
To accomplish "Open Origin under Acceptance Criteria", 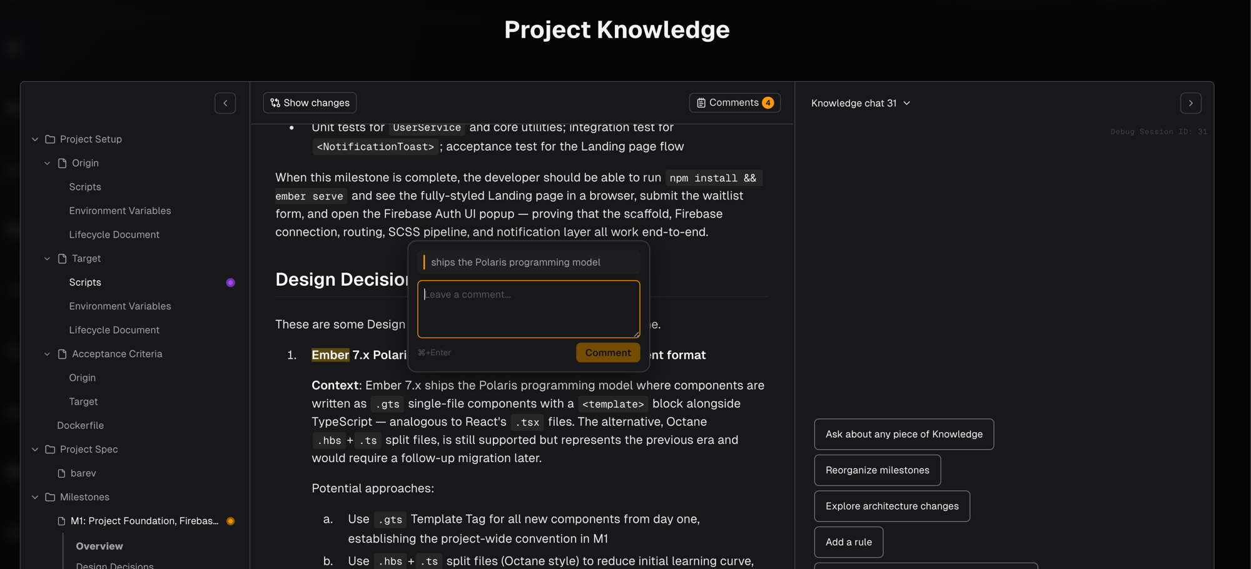I will tap(82, 378).
